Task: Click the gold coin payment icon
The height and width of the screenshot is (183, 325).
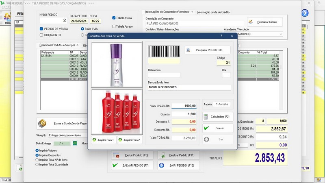Action: coord(42,123)
